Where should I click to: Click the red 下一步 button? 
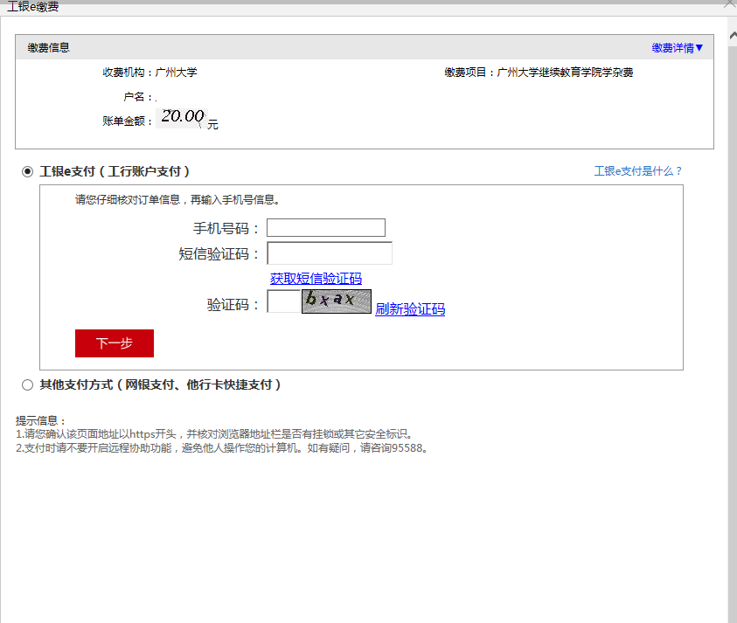[115, 343]
